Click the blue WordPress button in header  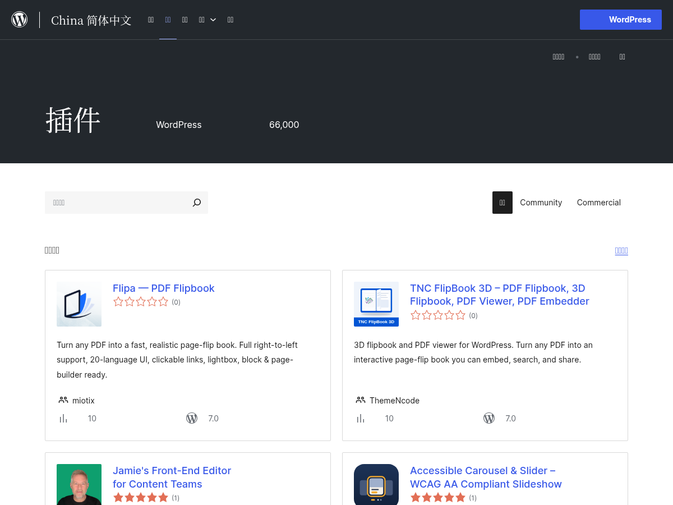pyautogui.click(x=621, y=20)
